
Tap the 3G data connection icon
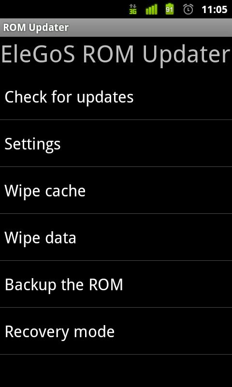133,10
